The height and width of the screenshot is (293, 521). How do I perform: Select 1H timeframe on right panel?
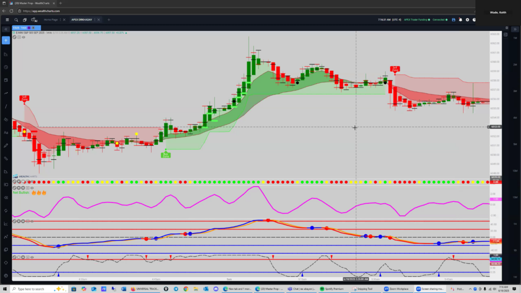click(515, 224)
